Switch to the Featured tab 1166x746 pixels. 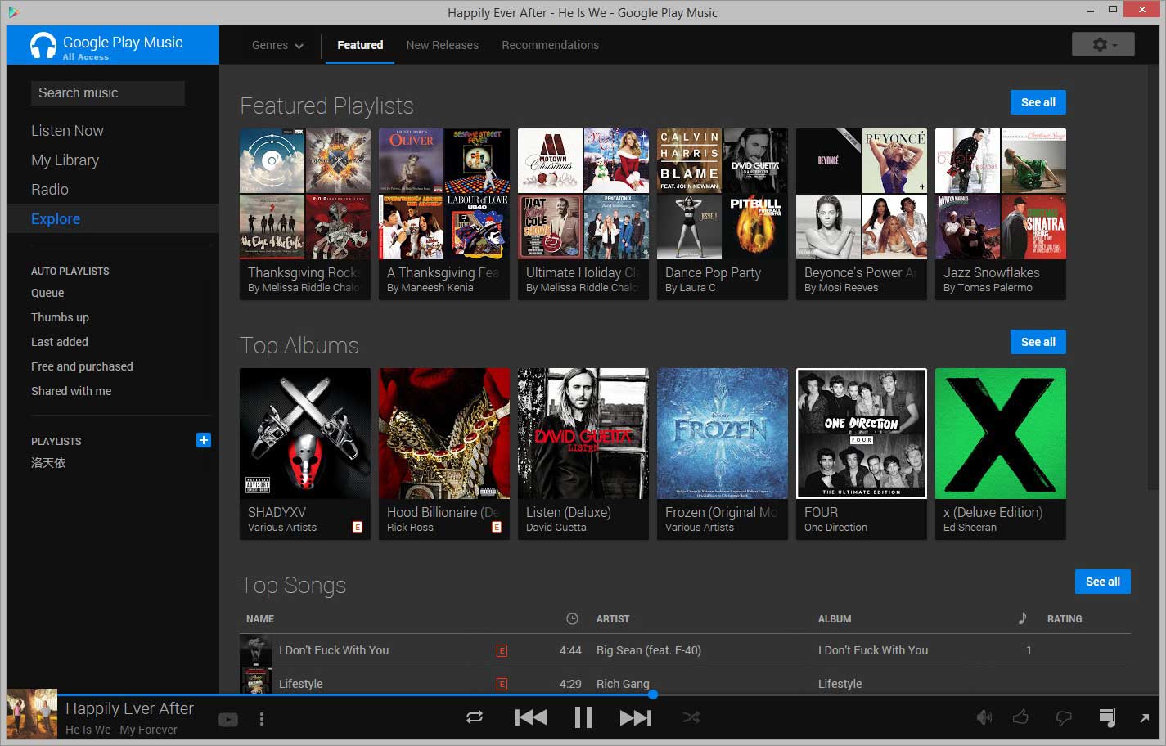(x=360, y=45)
